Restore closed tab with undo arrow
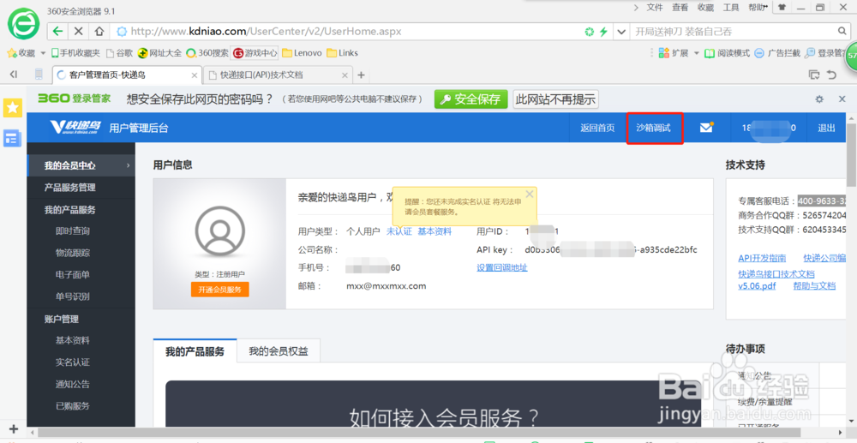Screen dimensions: 857x443 coord(832,75)
